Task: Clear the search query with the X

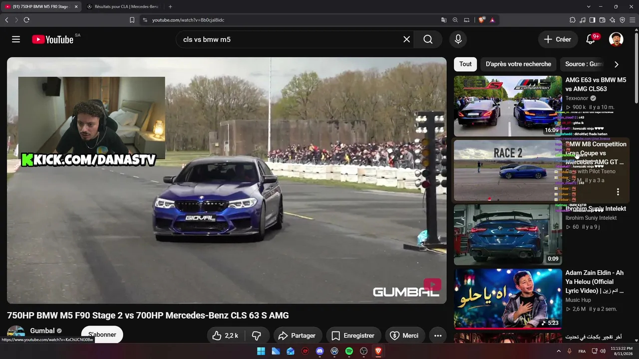Action: (407, 39)
